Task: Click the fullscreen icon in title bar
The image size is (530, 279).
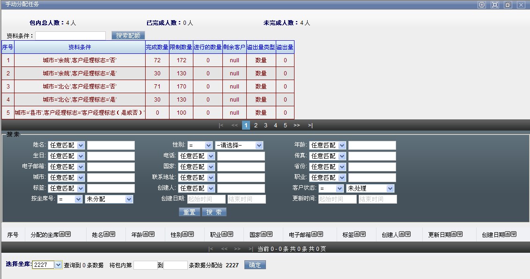Action: click(494, 5)
